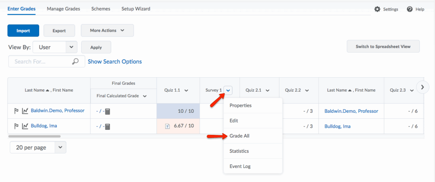Flag the Bulldog, Ima student row
Viewport: 435px width, 182px height.
point(17,126)
